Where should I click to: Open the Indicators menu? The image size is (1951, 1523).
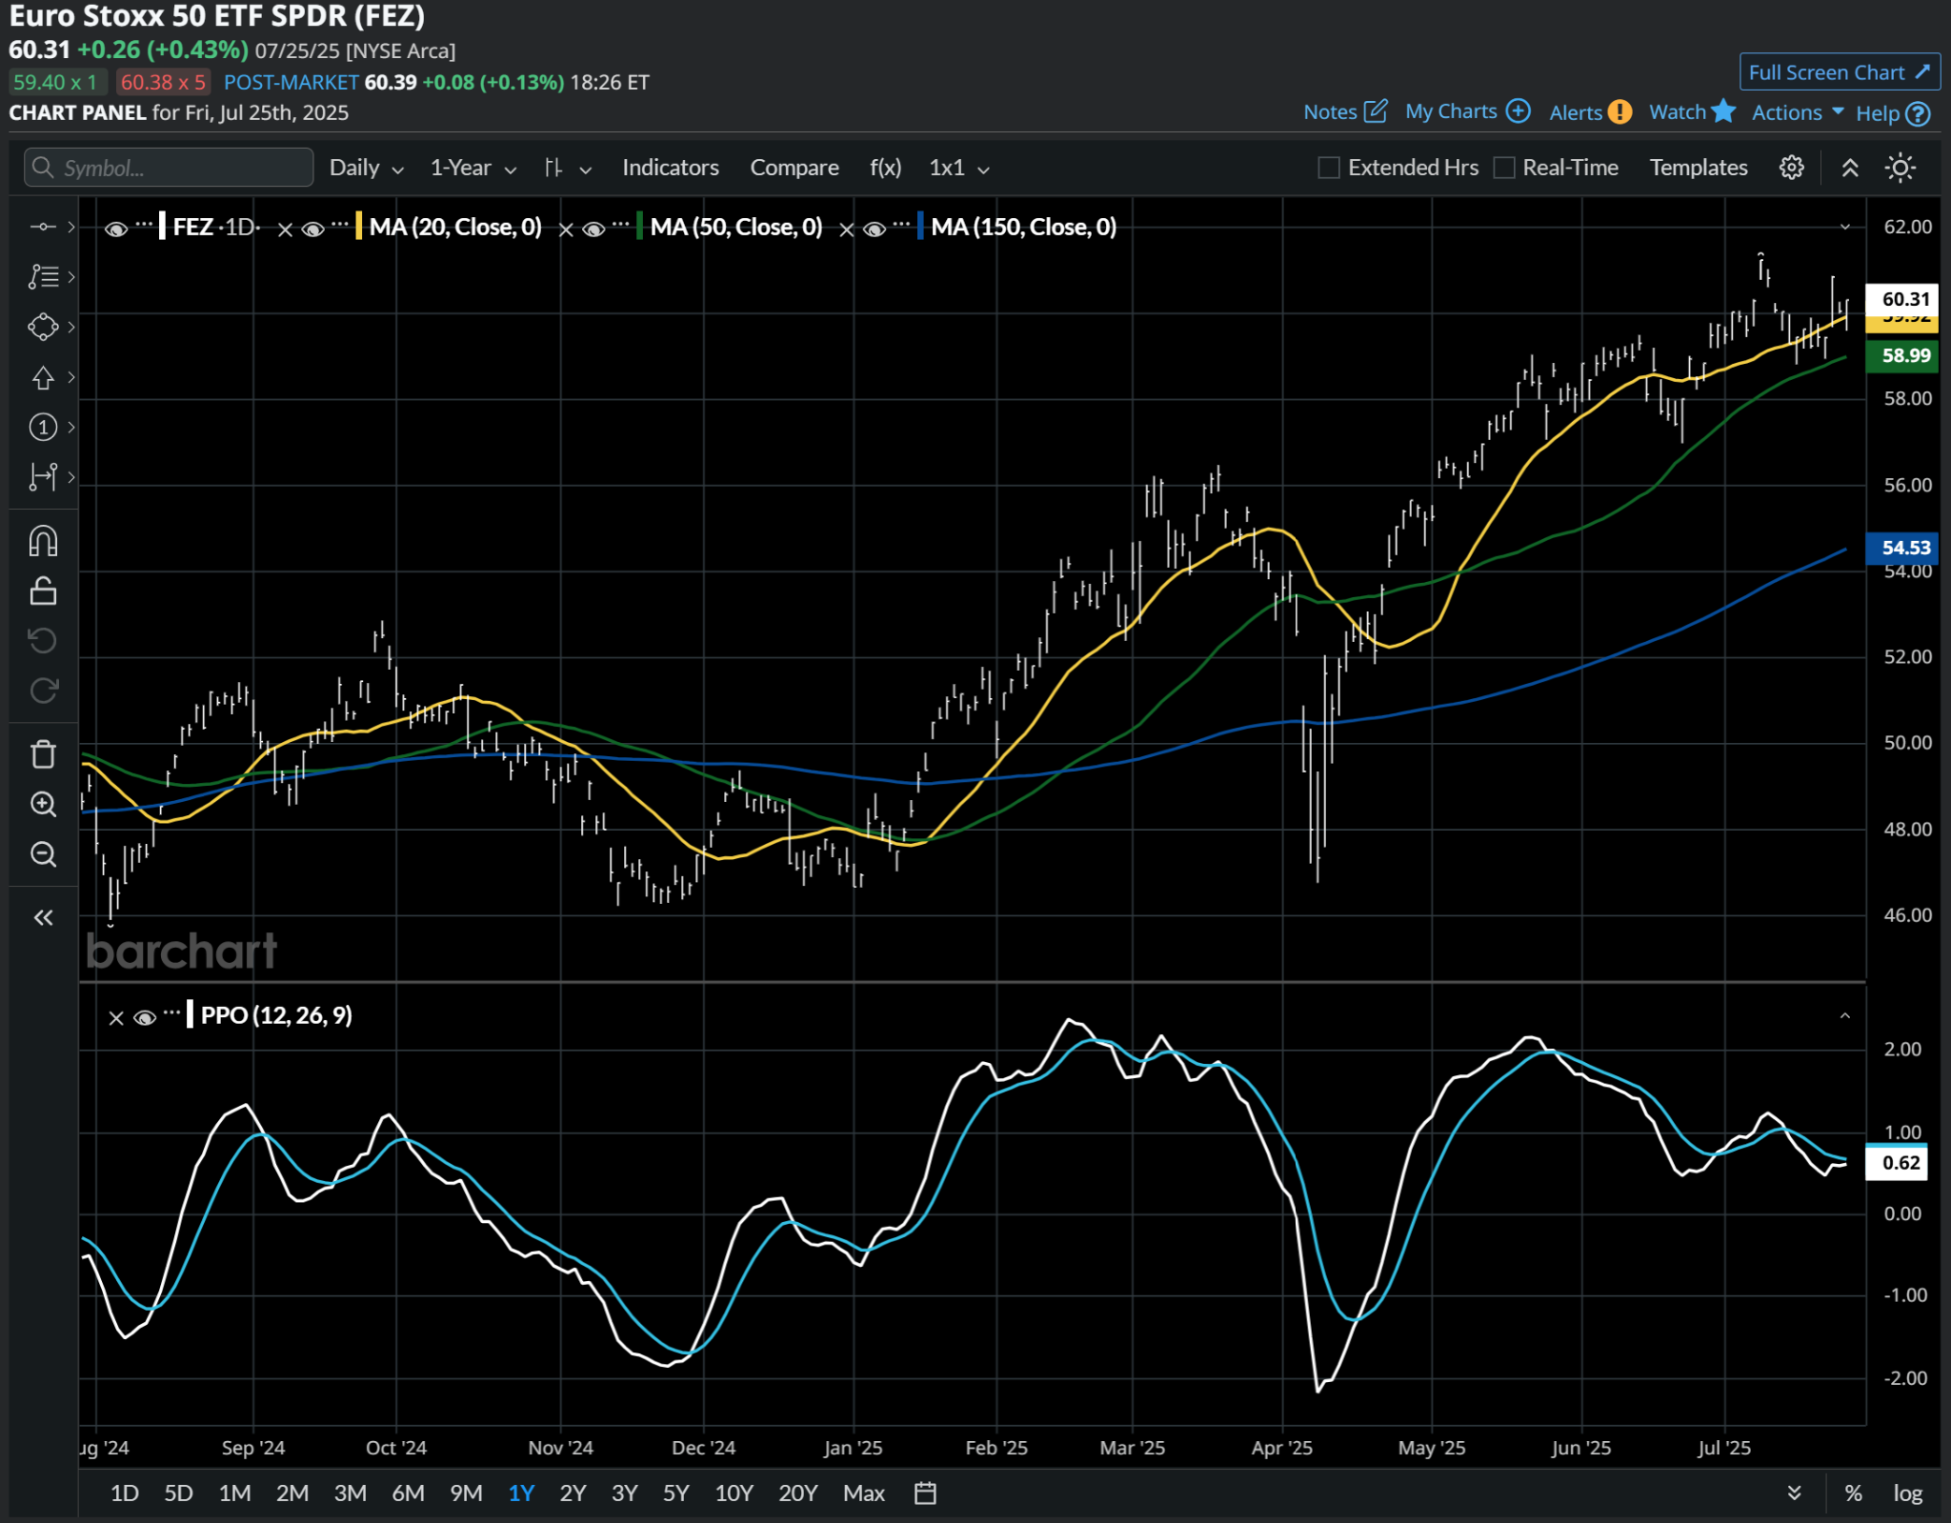click(670, 168)
